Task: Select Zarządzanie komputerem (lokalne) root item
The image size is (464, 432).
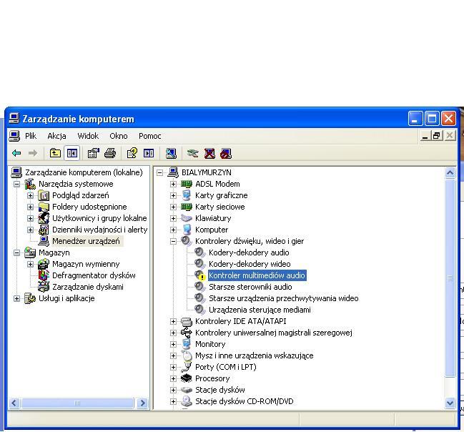Action: [x=84, y=172]
